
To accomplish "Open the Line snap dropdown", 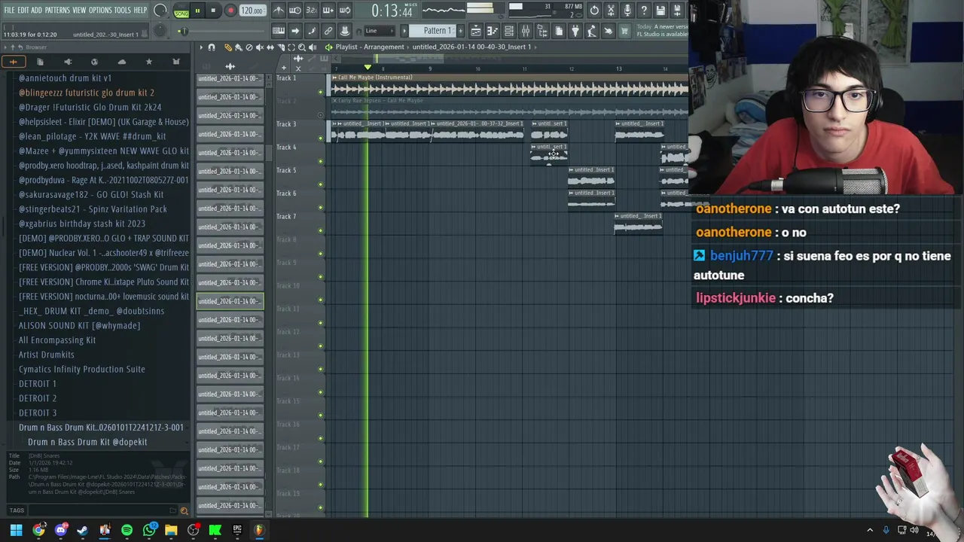I will pyautogui.click(x=379, y=31).
